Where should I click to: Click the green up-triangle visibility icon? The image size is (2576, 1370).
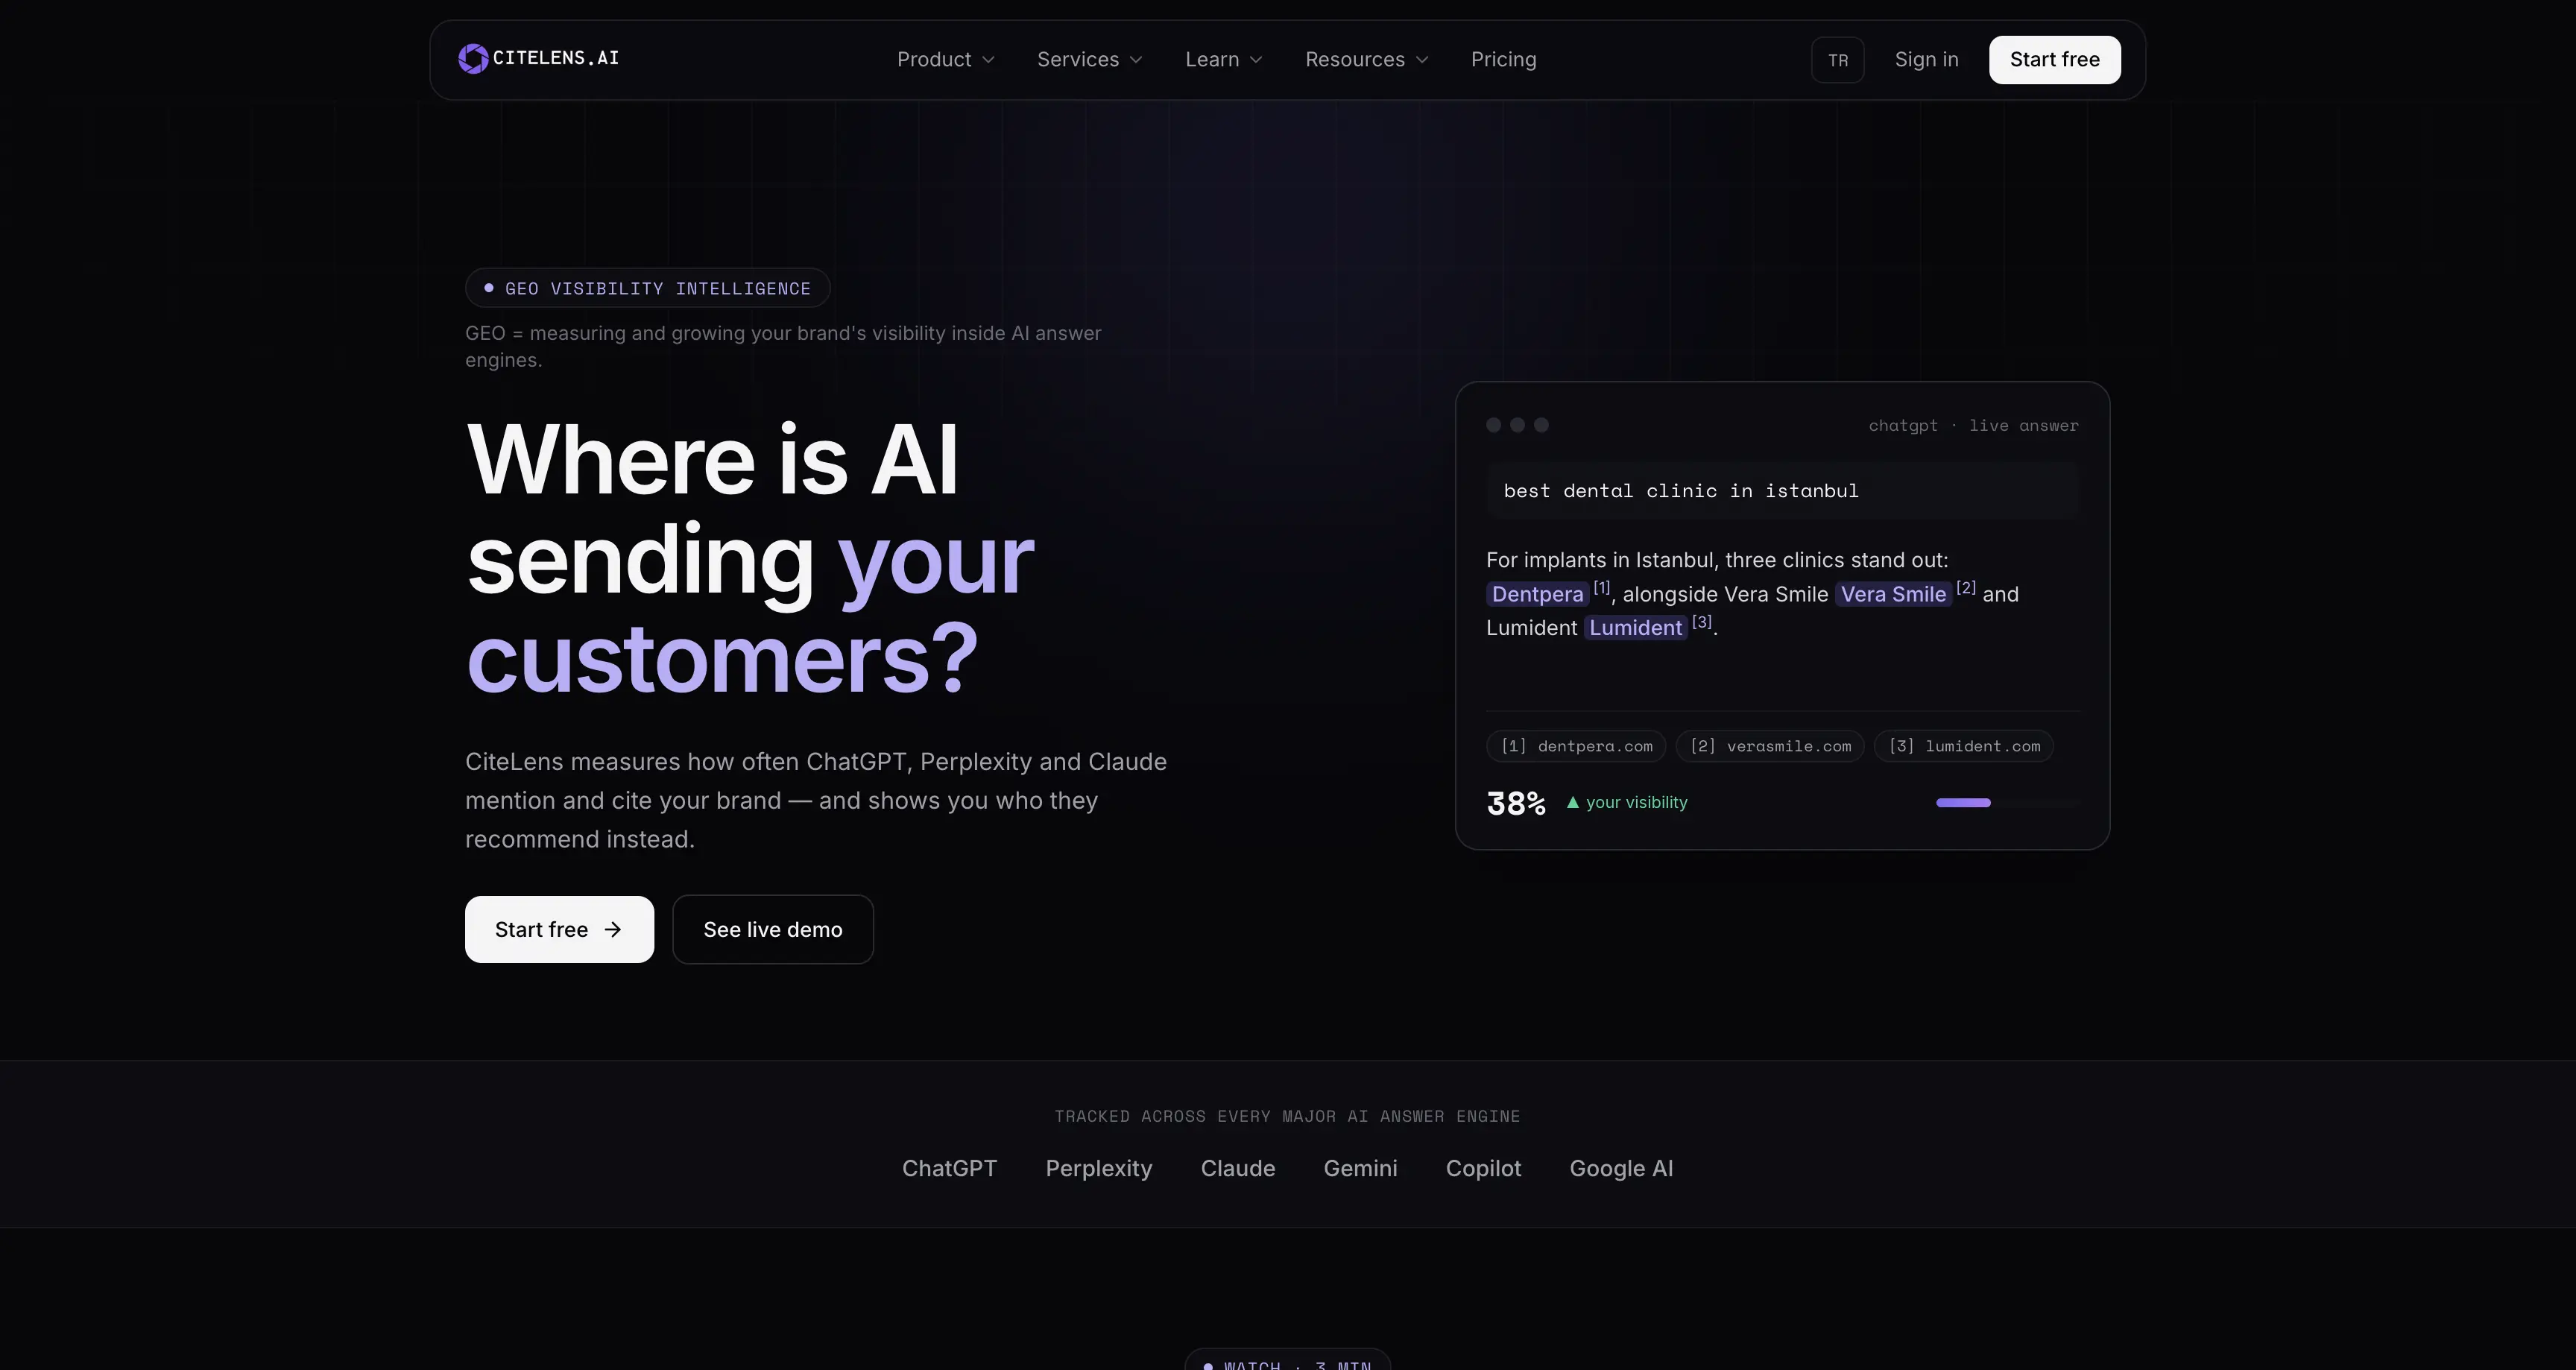[1573, 802]
